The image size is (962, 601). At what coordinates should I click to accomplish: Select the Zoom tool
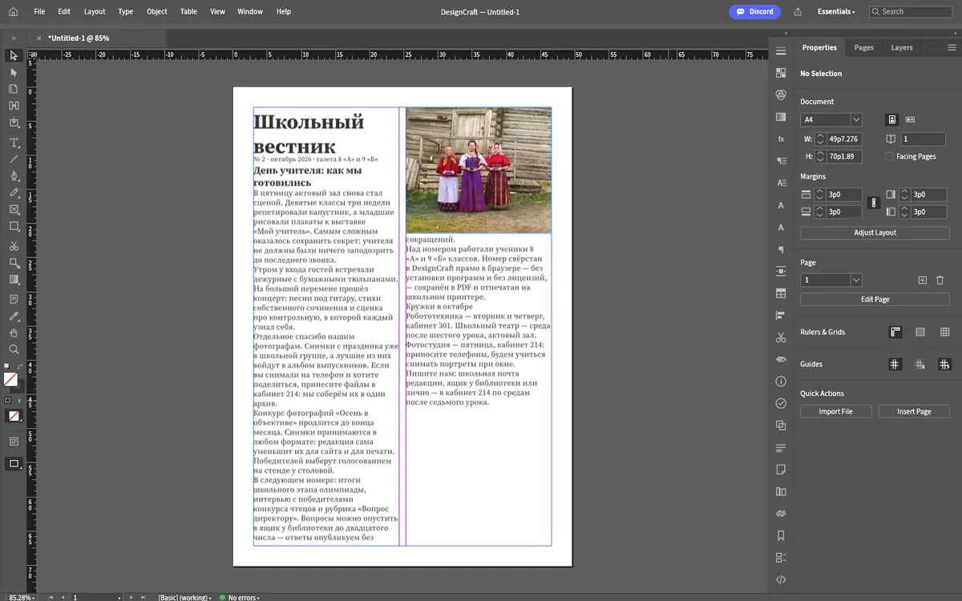14,349
